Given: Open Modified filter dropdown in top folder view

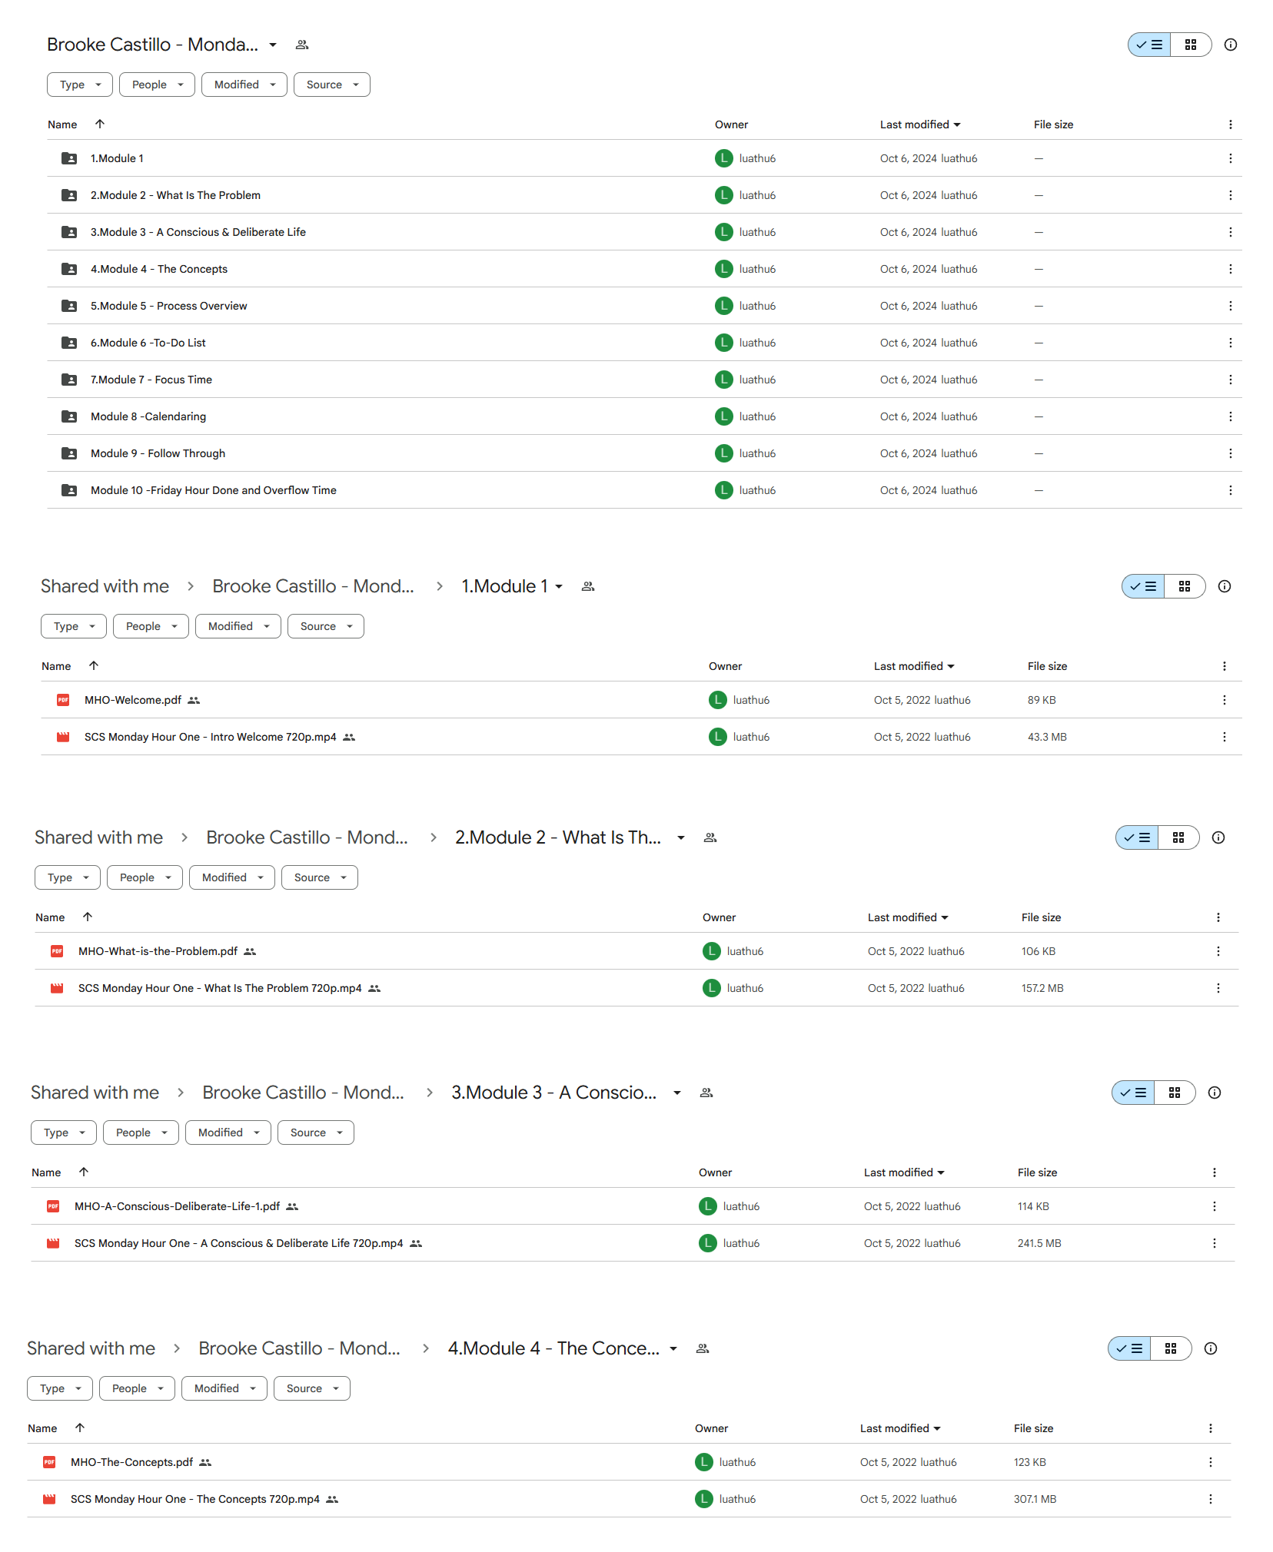Looking at the screenshot, I should click(244, 85).
